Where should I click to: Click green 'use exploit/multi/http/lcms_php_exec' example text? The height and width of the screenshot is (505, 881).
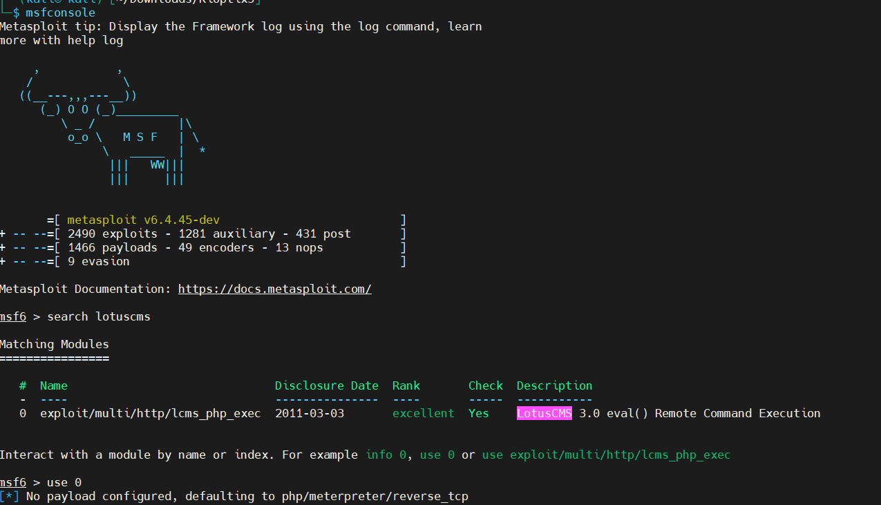pyautogui.click(x=607, y=455)
